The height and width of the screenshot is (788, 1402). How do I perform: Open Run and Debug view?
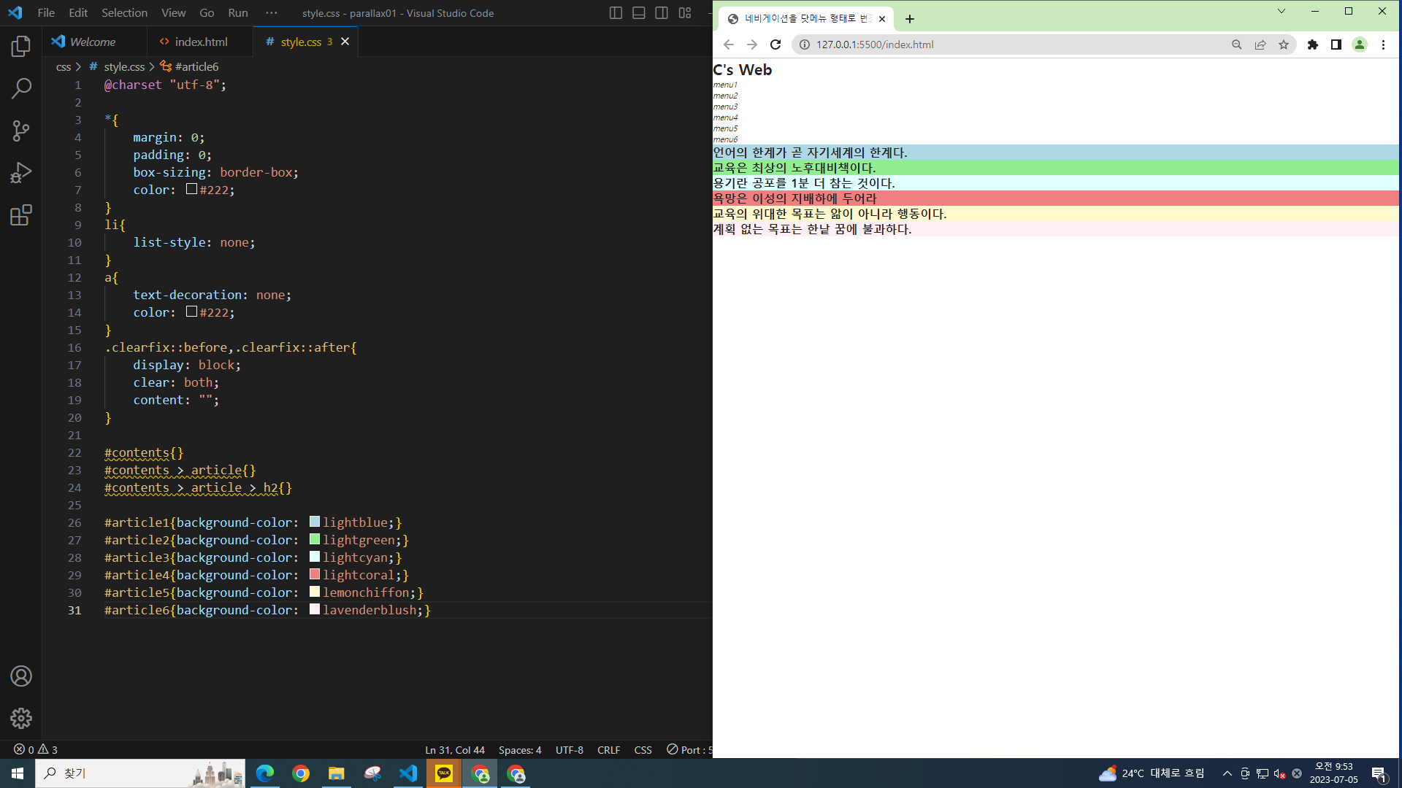[21, 173]
